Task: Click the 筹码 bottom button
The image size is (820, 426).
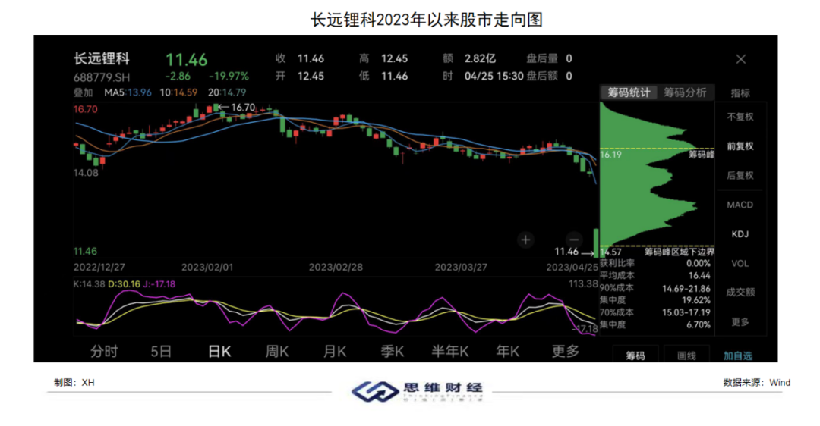Action: pos(635,356)
